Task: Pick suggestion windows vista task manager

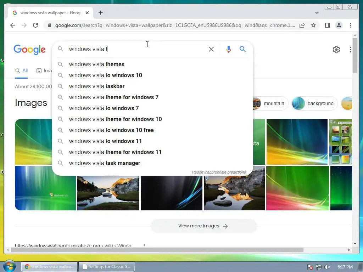Action: 152,163
